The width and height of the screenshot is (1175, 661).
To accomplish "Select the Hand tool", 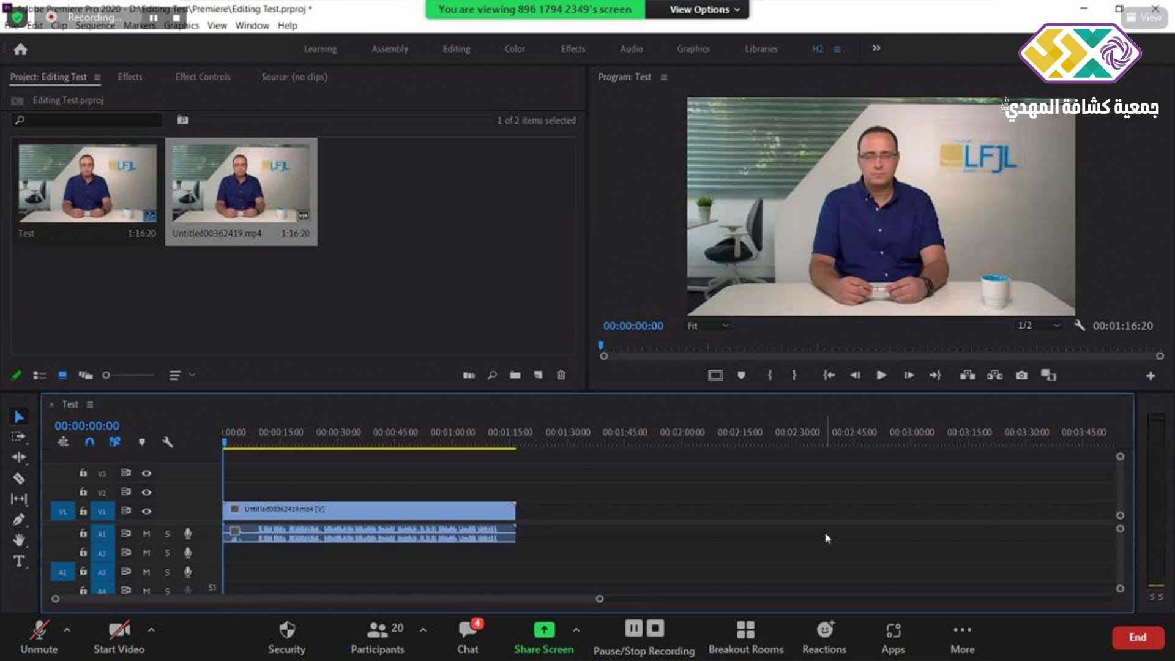I will point(19,540).
